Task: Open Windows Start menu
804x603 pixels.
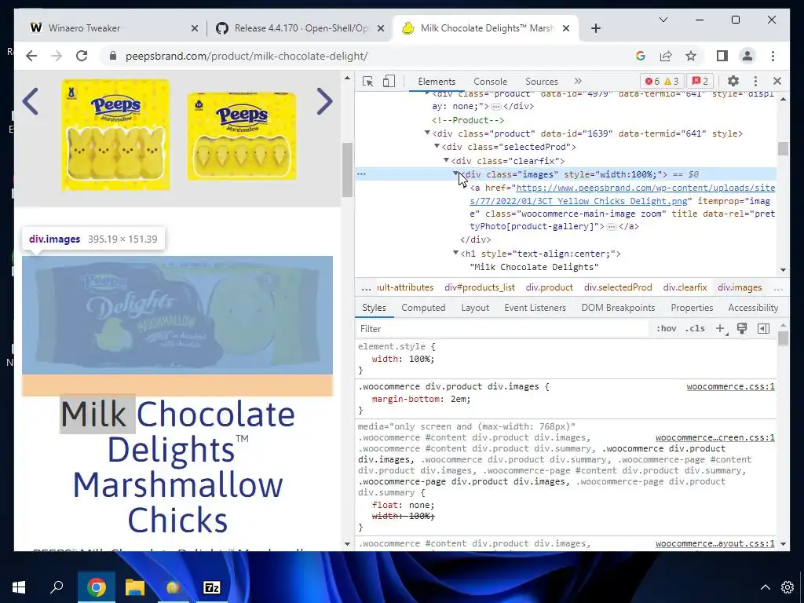Action: pyautogui.click(x=19, y=587)
